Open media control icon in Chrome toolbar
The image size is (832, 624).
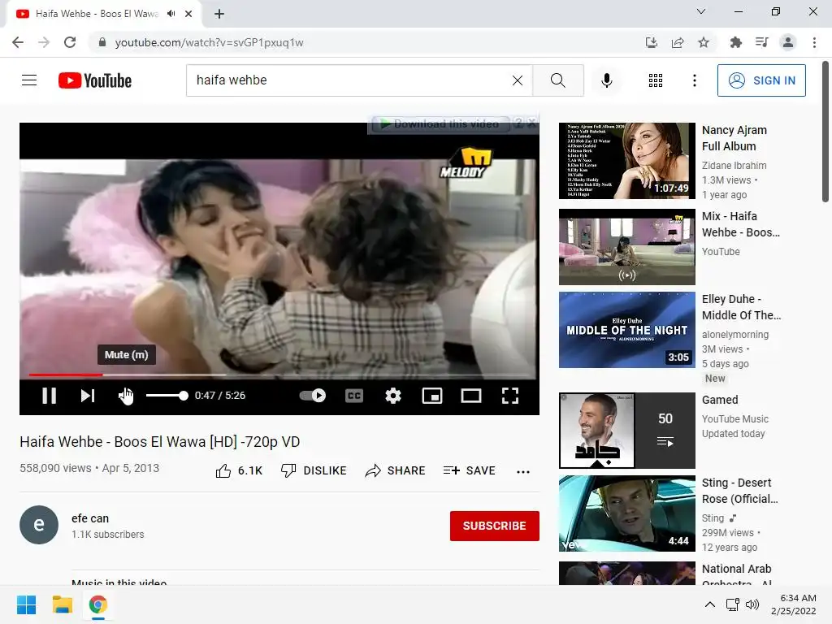[x=761, y=42]
